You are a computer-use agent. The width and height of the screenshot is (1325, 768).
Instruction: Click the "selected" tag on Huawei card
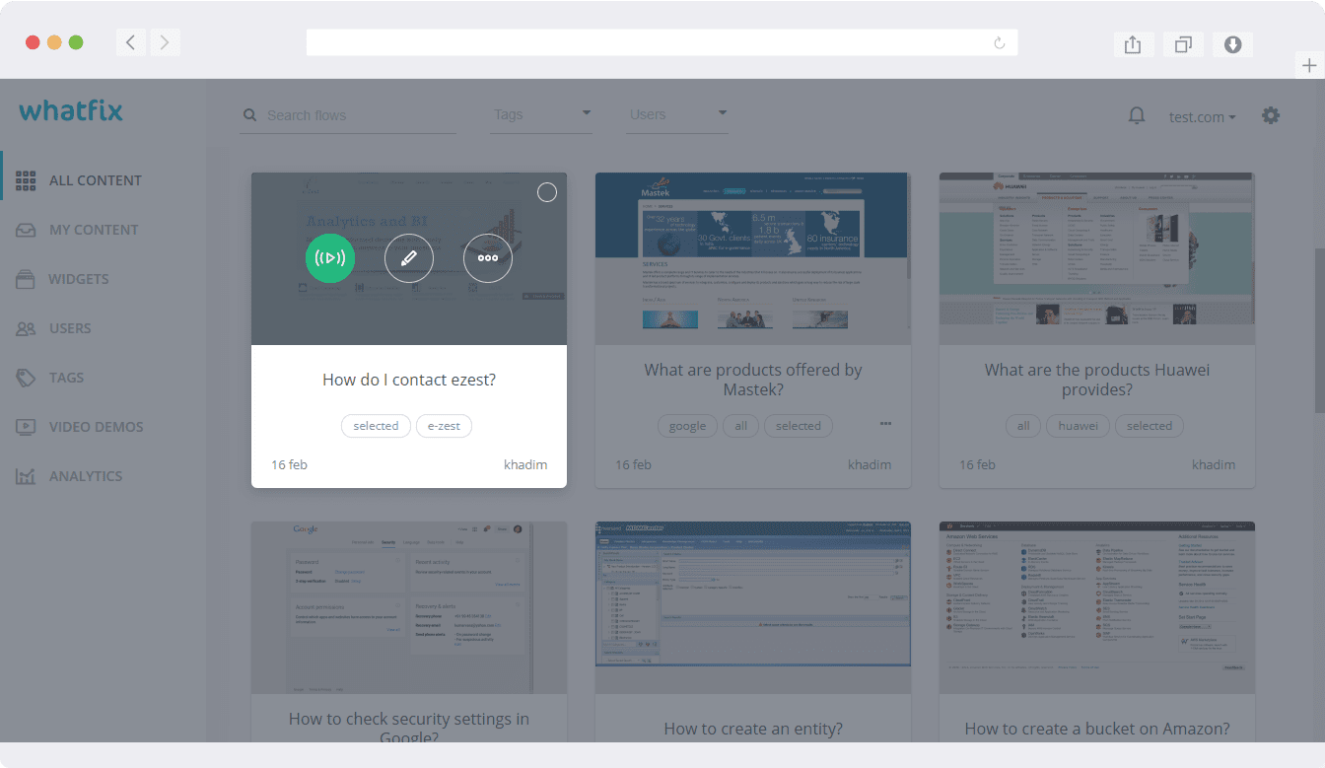(1150, 426)
